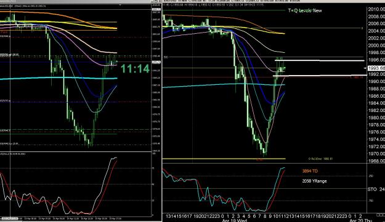This screenshot has width=385, height=222.
Task: Click the orange 3894 TD label
Action: tap(310, 171)
